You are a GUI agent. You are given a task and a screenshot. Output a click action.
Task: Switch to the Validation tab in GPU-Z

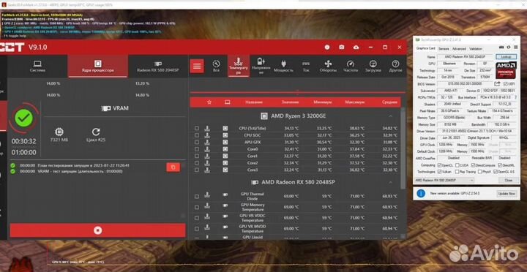[476, 49]
